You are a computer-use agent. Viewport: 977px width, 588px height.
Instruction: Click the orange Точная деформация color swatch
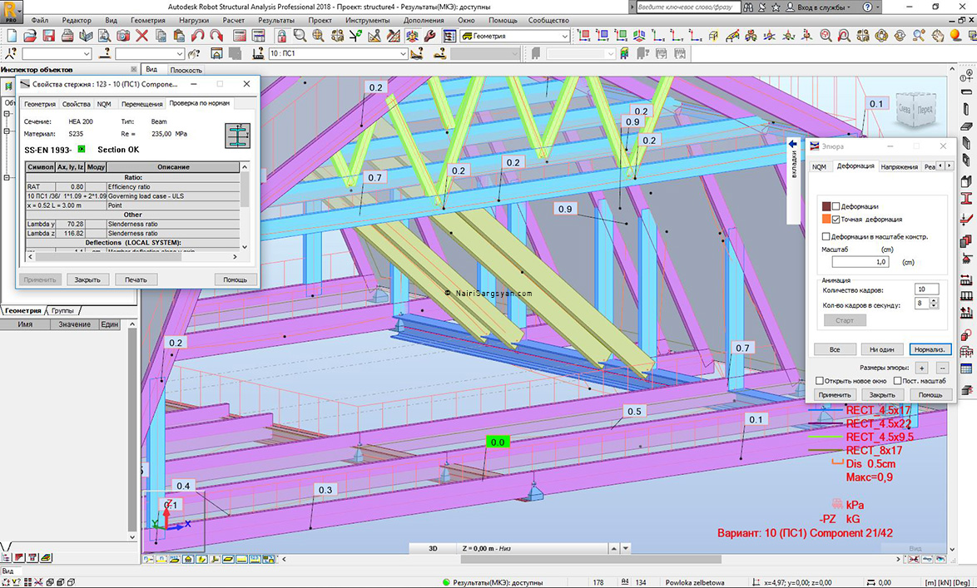point(826,220)
